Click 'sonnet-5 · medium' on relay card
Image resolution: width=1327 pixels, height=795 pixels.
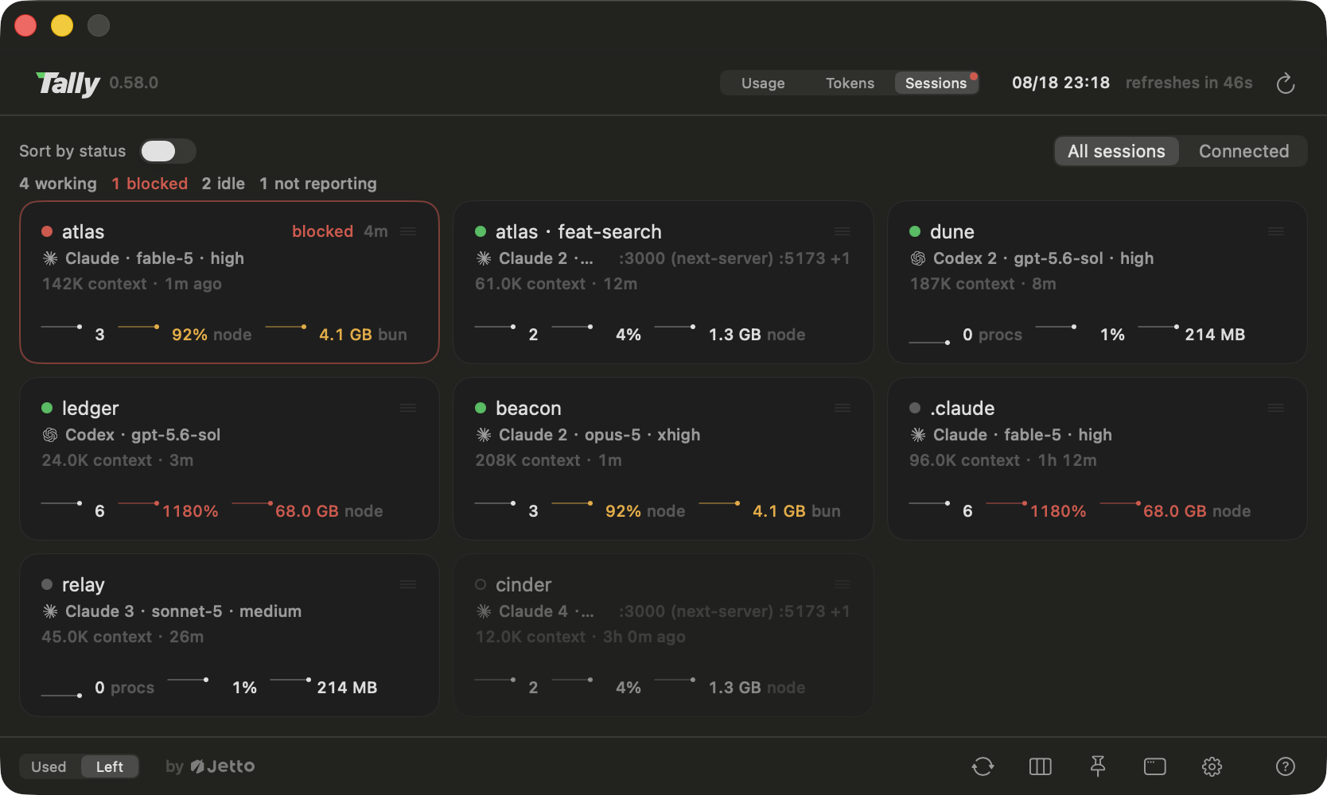click(226, 611)
